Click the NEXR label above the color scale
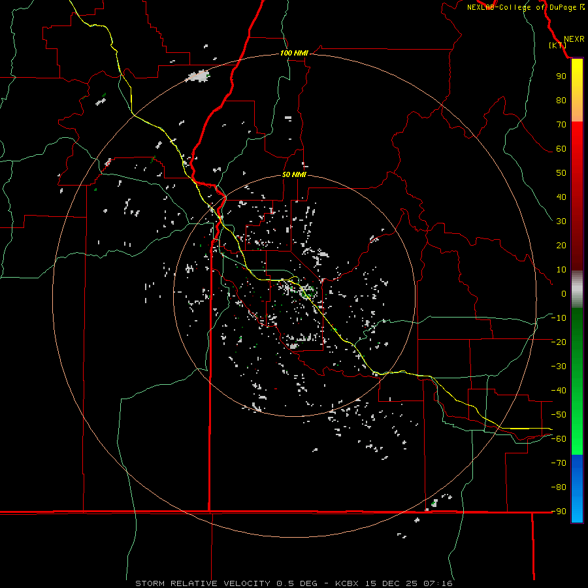The height and width of the screenshot is (588, 588). pyautogui.click(x=574, y=39)
